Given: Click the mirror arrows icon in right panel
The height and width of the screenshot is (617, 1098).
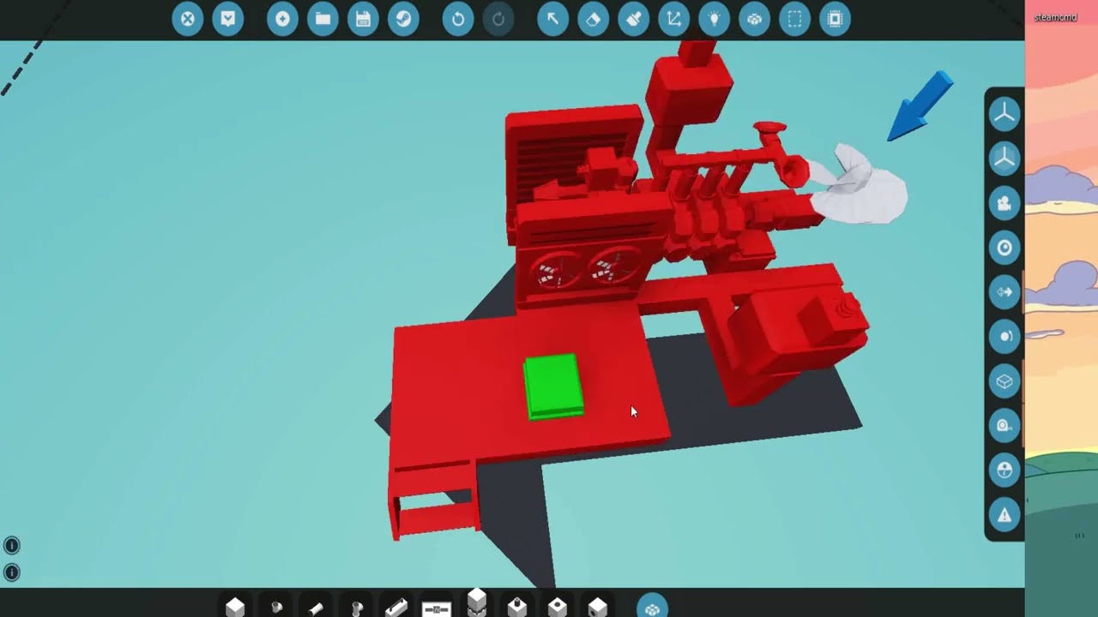Looking at the screenshot, I should click(x=1004, y=292).
